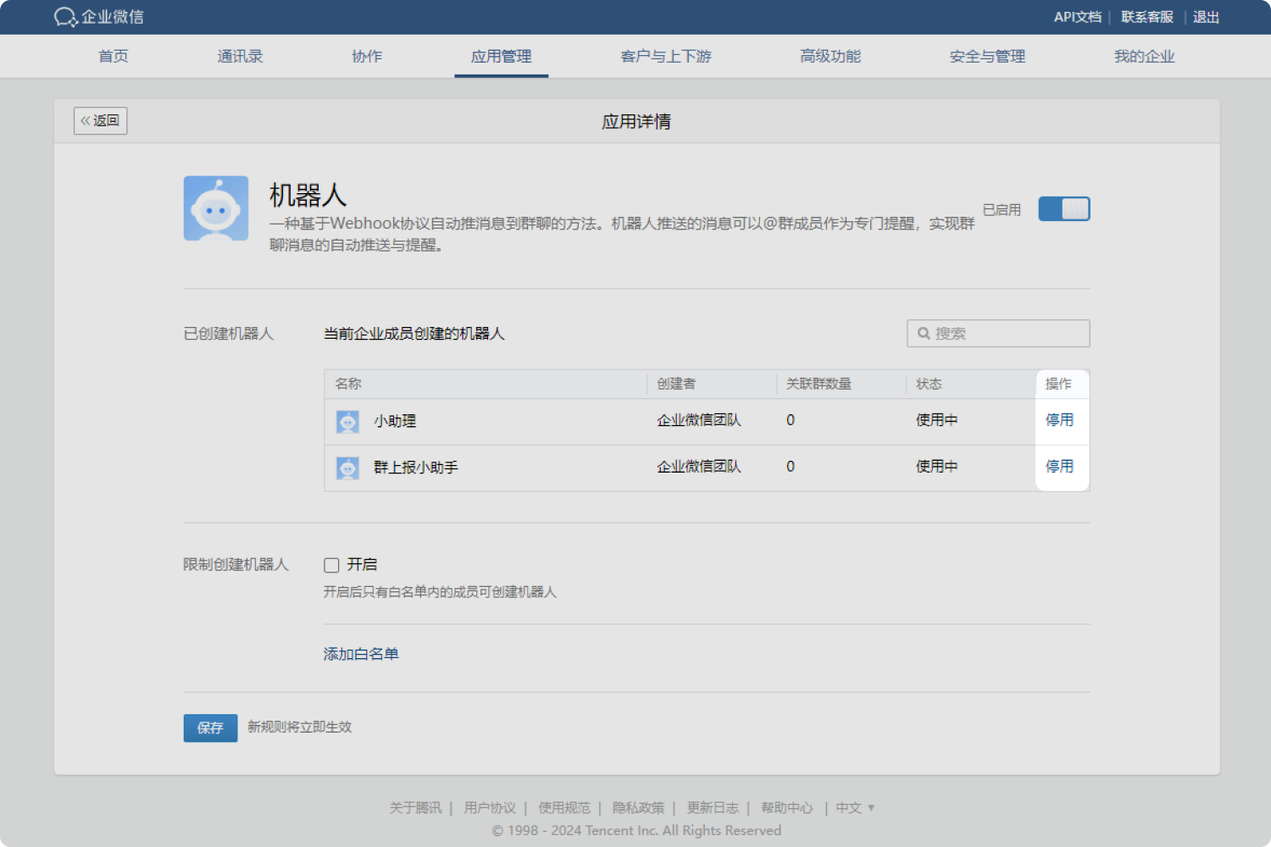The image size is (1271, 847).
Task: Click 企业微信团队 creator in 群上报小助手 row
Action: coord(699,467)
